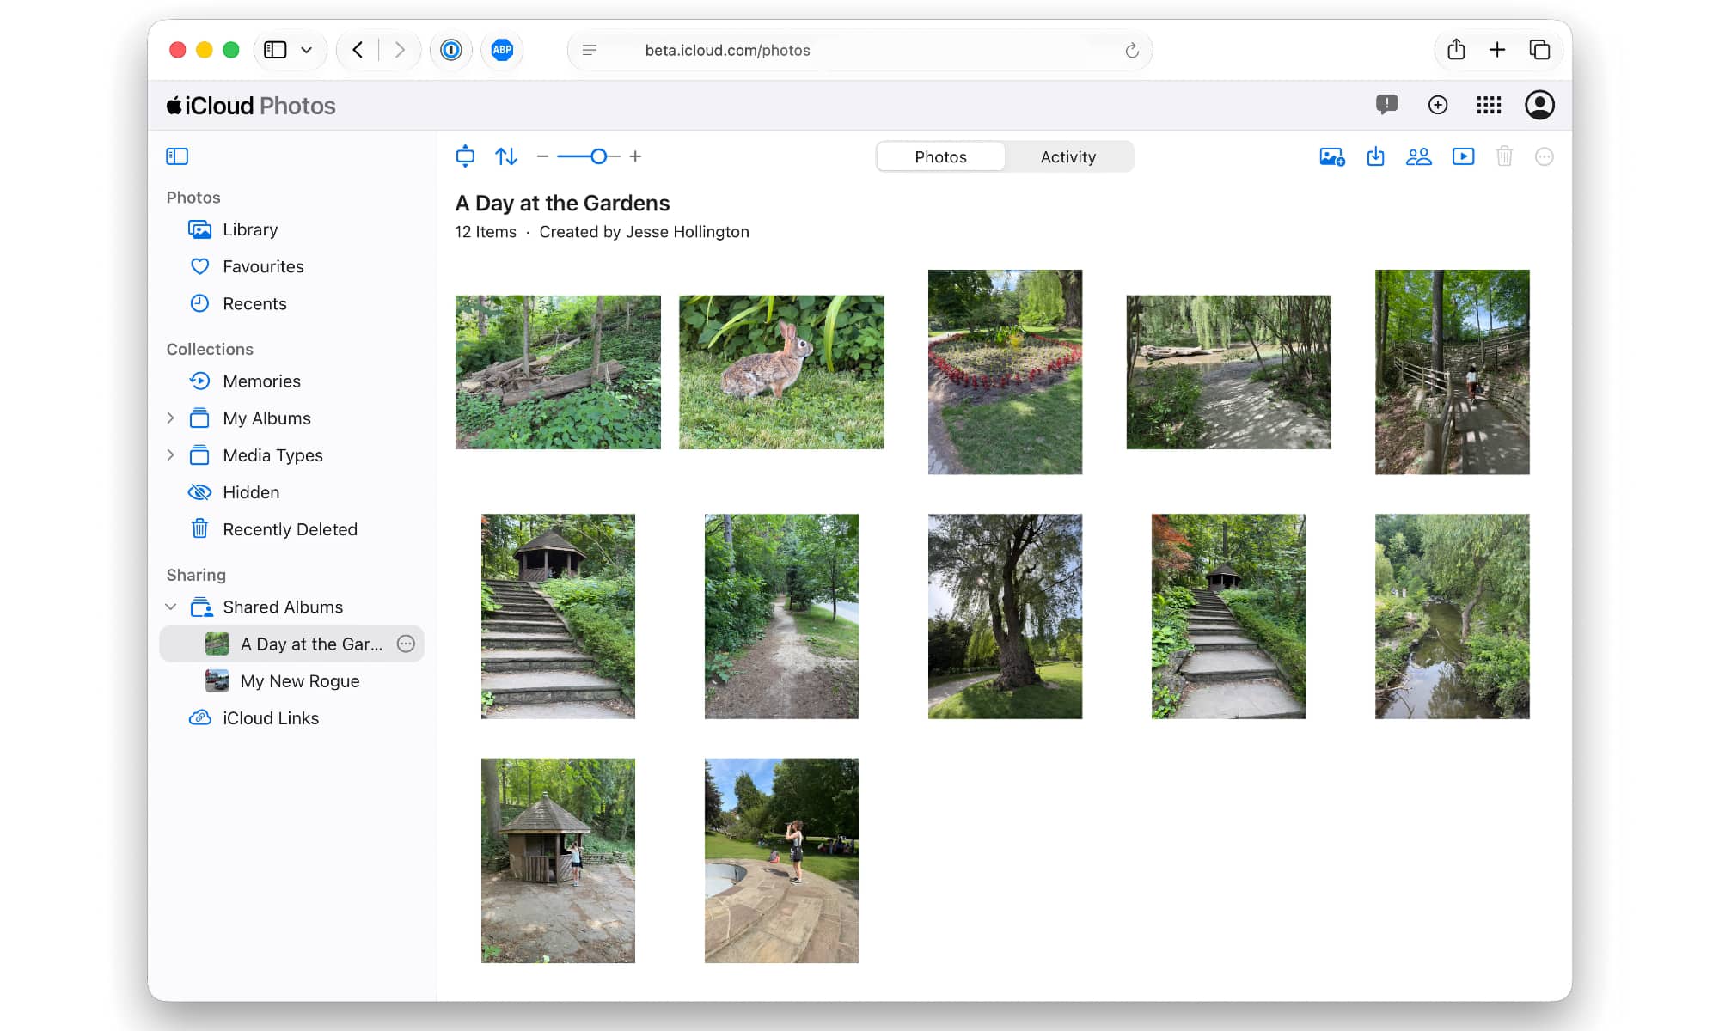The image size is (1719, 1031).
Task: Click the download icon in toolbar
Action: (1376, 156)
